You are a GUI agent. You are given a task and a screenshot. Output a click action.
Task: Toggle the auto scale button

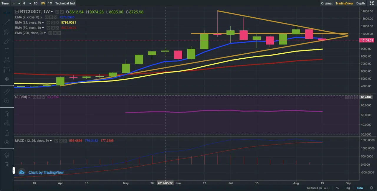click(x=360, y=188)
